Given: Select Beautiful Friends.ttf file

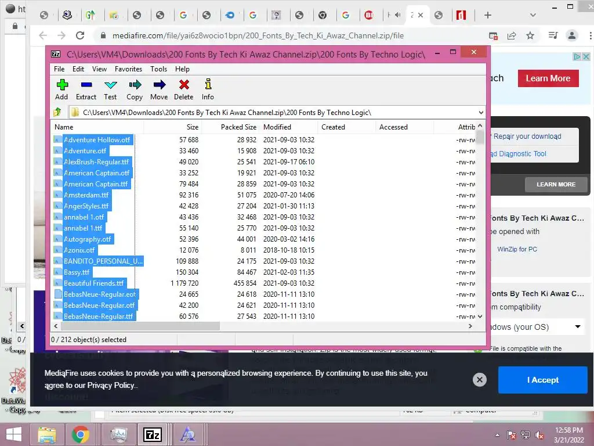Looking at the screenshot, I should (93, 283).
